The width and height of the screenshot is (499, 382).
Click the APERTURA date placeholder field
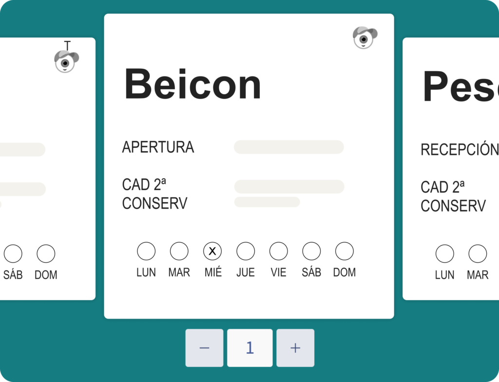point(289,147)
